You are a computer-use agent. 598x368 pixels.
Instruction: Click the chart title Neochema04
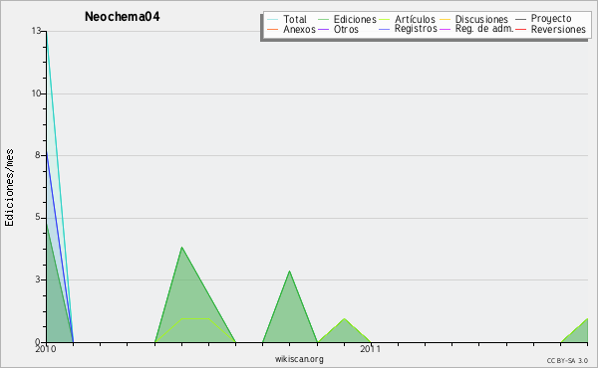pyautogui.click(x=122, y=17)
